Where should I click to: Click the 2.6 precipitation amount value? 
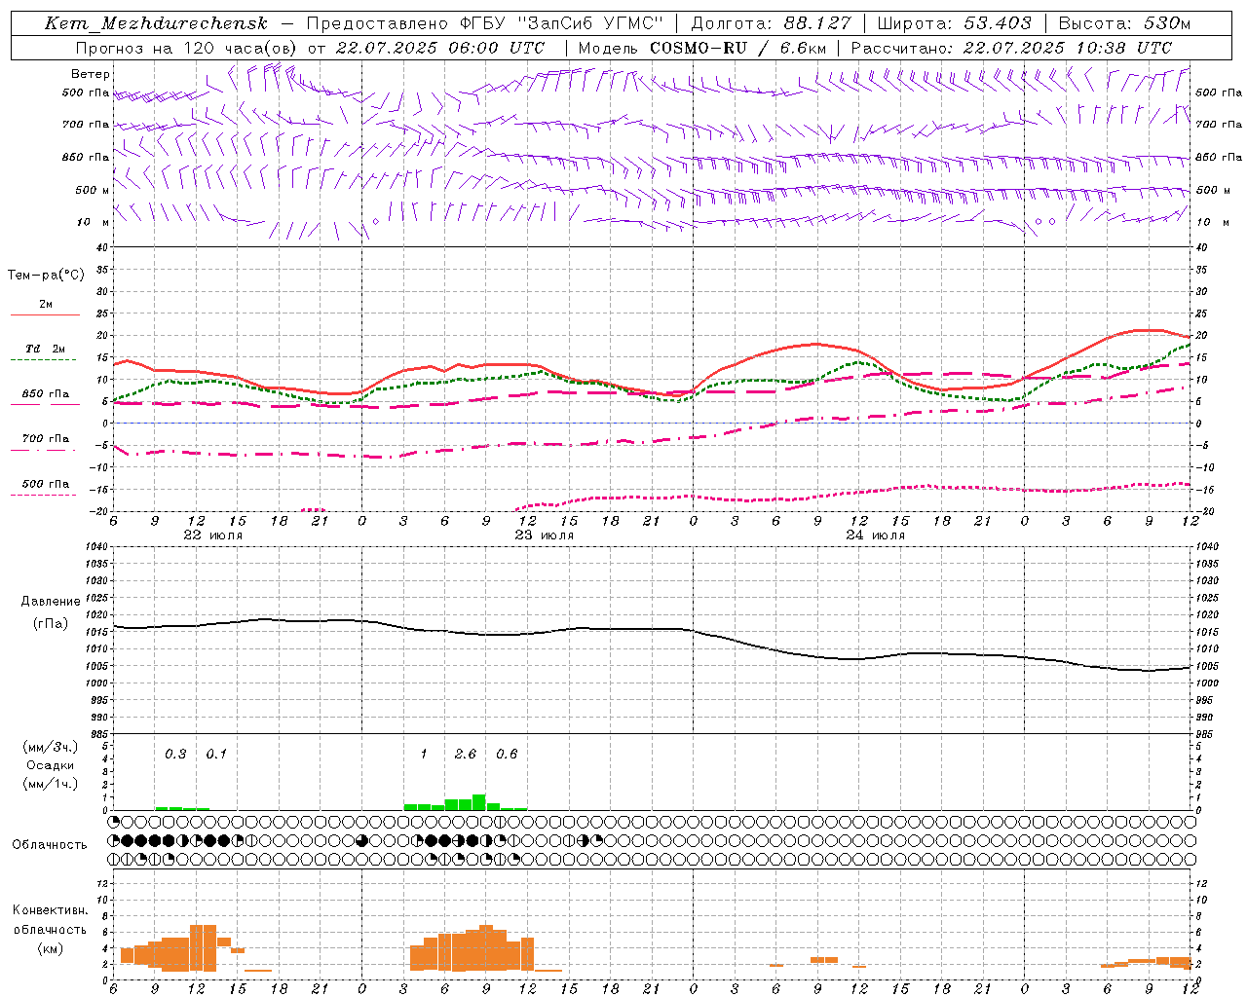[x=466, y=754]
